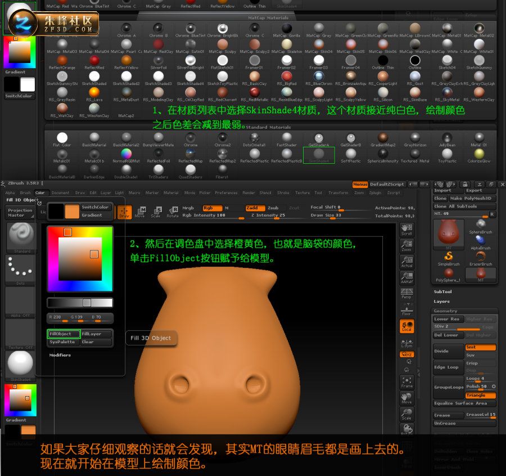Pick the MatCap Gorilla material
506x476 pixels.
[287, 30]
